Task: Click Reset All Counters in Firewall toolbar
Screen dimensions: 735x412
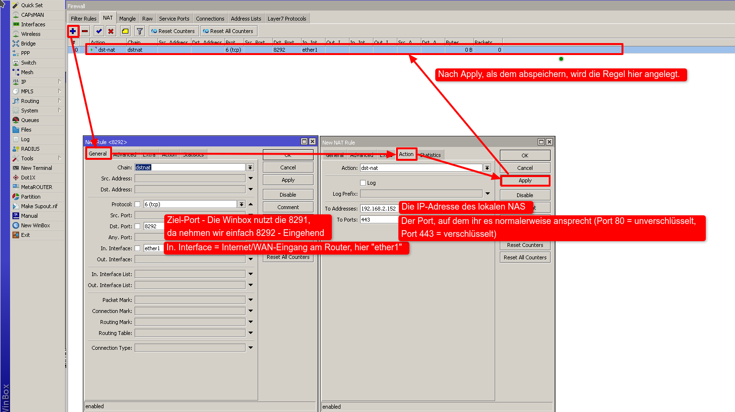Action: click(228, 31)
